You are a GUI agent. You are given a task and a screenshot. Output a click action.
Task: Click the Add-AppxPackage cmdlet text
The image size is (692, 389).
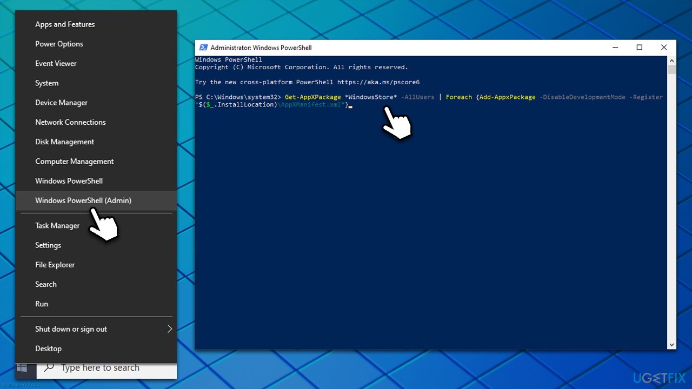tap(508, 97)
